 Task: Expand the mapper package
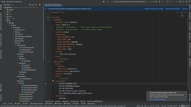point(18,72)
